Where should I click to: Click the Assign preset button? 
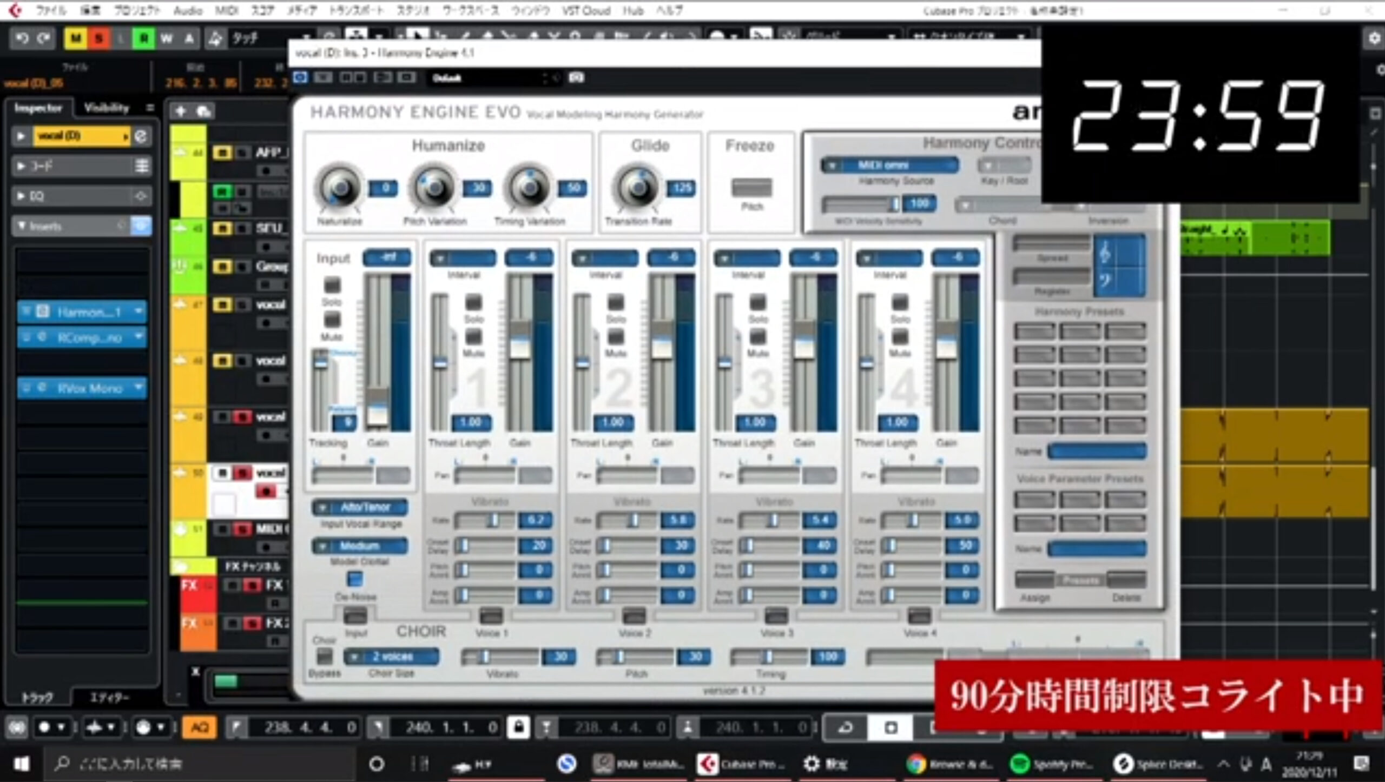point(1034,579)
